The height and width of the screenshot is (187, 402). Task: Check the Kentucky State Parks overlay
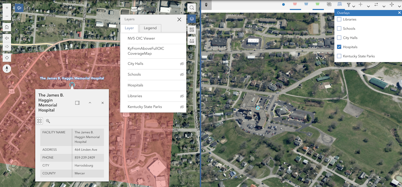339,56
